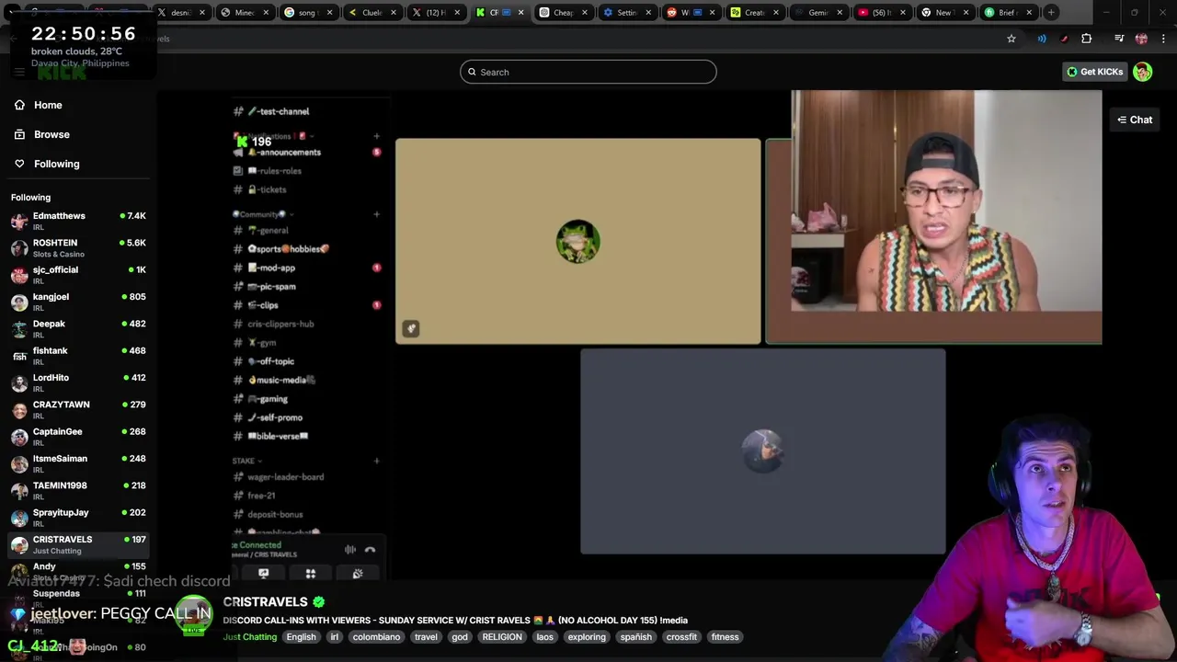Open ItsmeSaiman in Following list
1177x662 pixels.
tap(77, 463)
